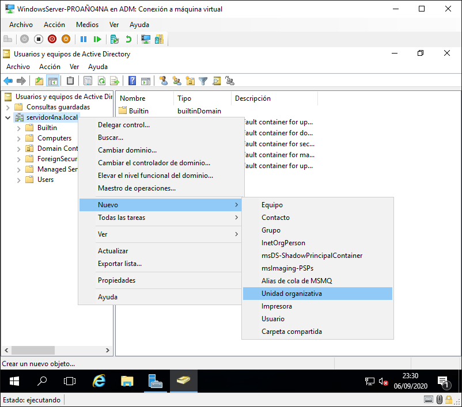Click Actualizar in the context menu
Viewport: 462px width, 407px height.
(160, 251)
